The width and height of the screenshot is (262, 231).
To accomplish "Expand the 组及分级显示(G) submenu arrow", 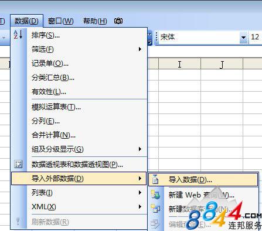I will tap(140, 149).
